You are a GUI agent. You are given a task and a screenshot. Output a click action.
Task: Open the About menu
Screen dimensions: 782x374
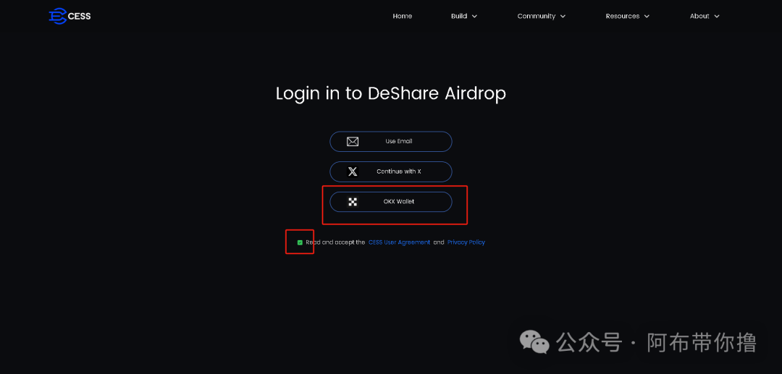tap(699, 16)
